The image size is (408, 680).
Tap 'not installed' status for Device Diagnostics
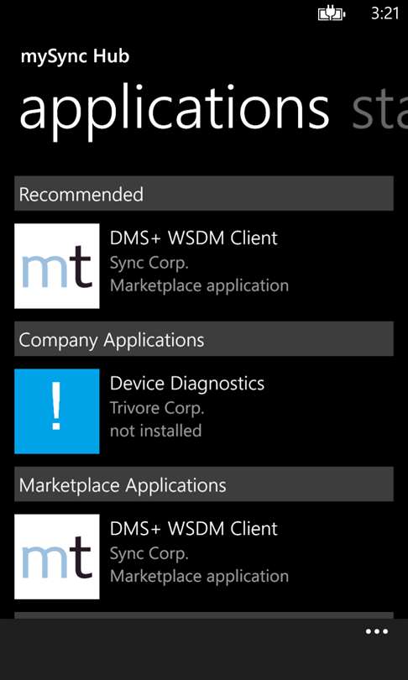coord(155,431)
